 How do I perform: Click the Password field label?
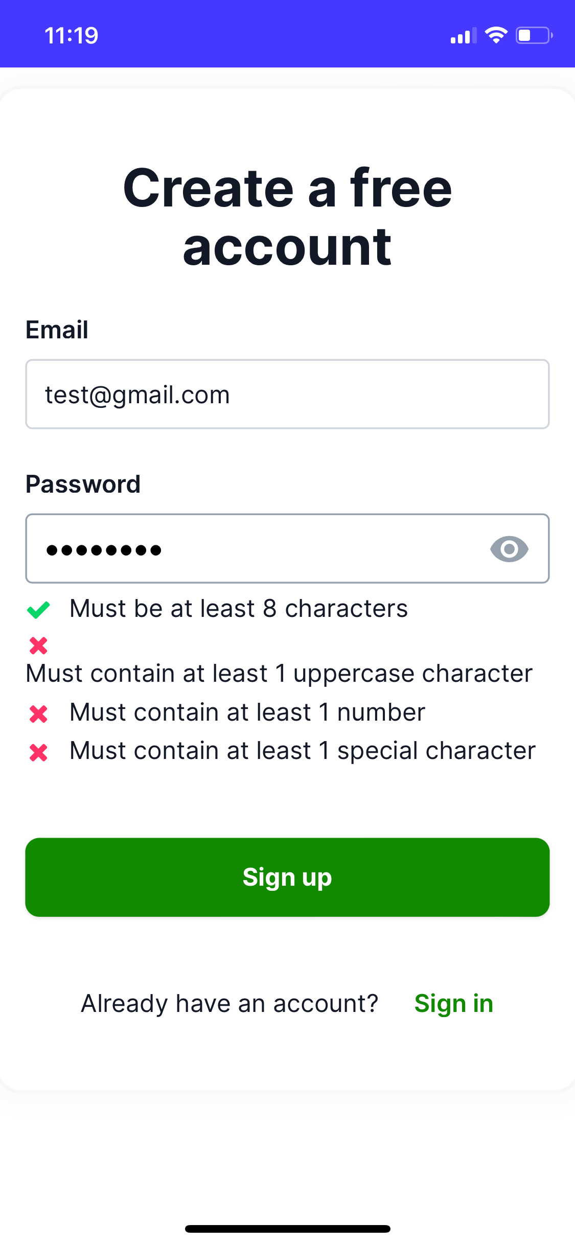click(x=83, y=484)
